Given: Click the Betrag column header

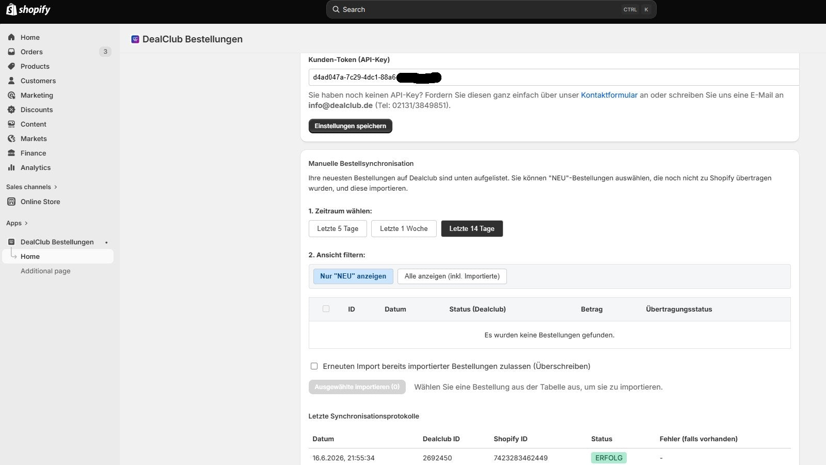Looking at the screenshot, I should point(592,309).
